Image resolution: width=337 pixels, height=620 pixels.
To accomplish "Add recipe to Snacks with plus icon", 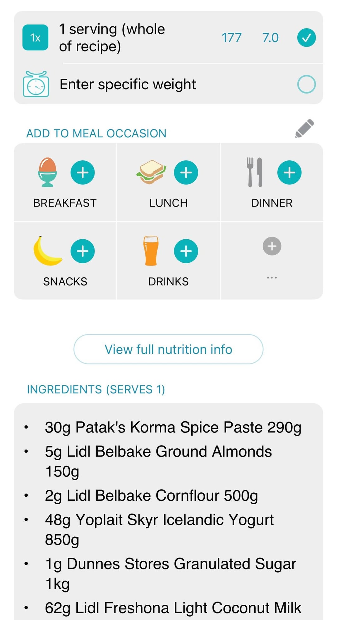I will click(83, 251).
